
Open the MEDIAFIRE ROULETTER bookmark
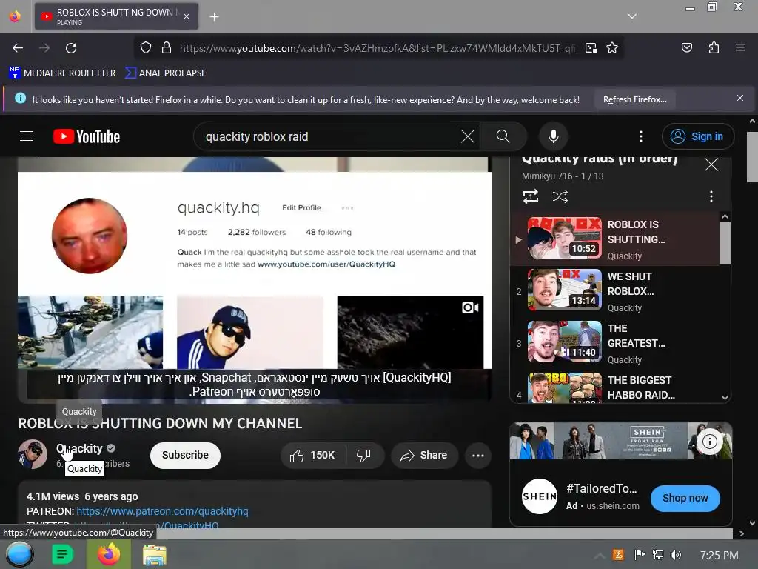click(x=62, y=73)
